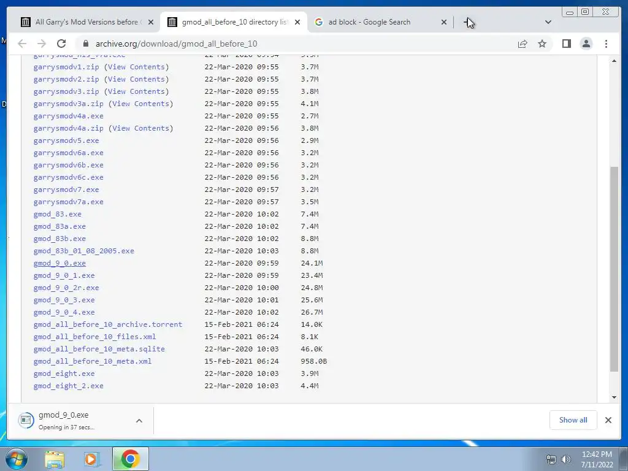Screen dimensions: 628x471
Task: Download gmod_9_0_4.exe
Action: pos(64,312)
